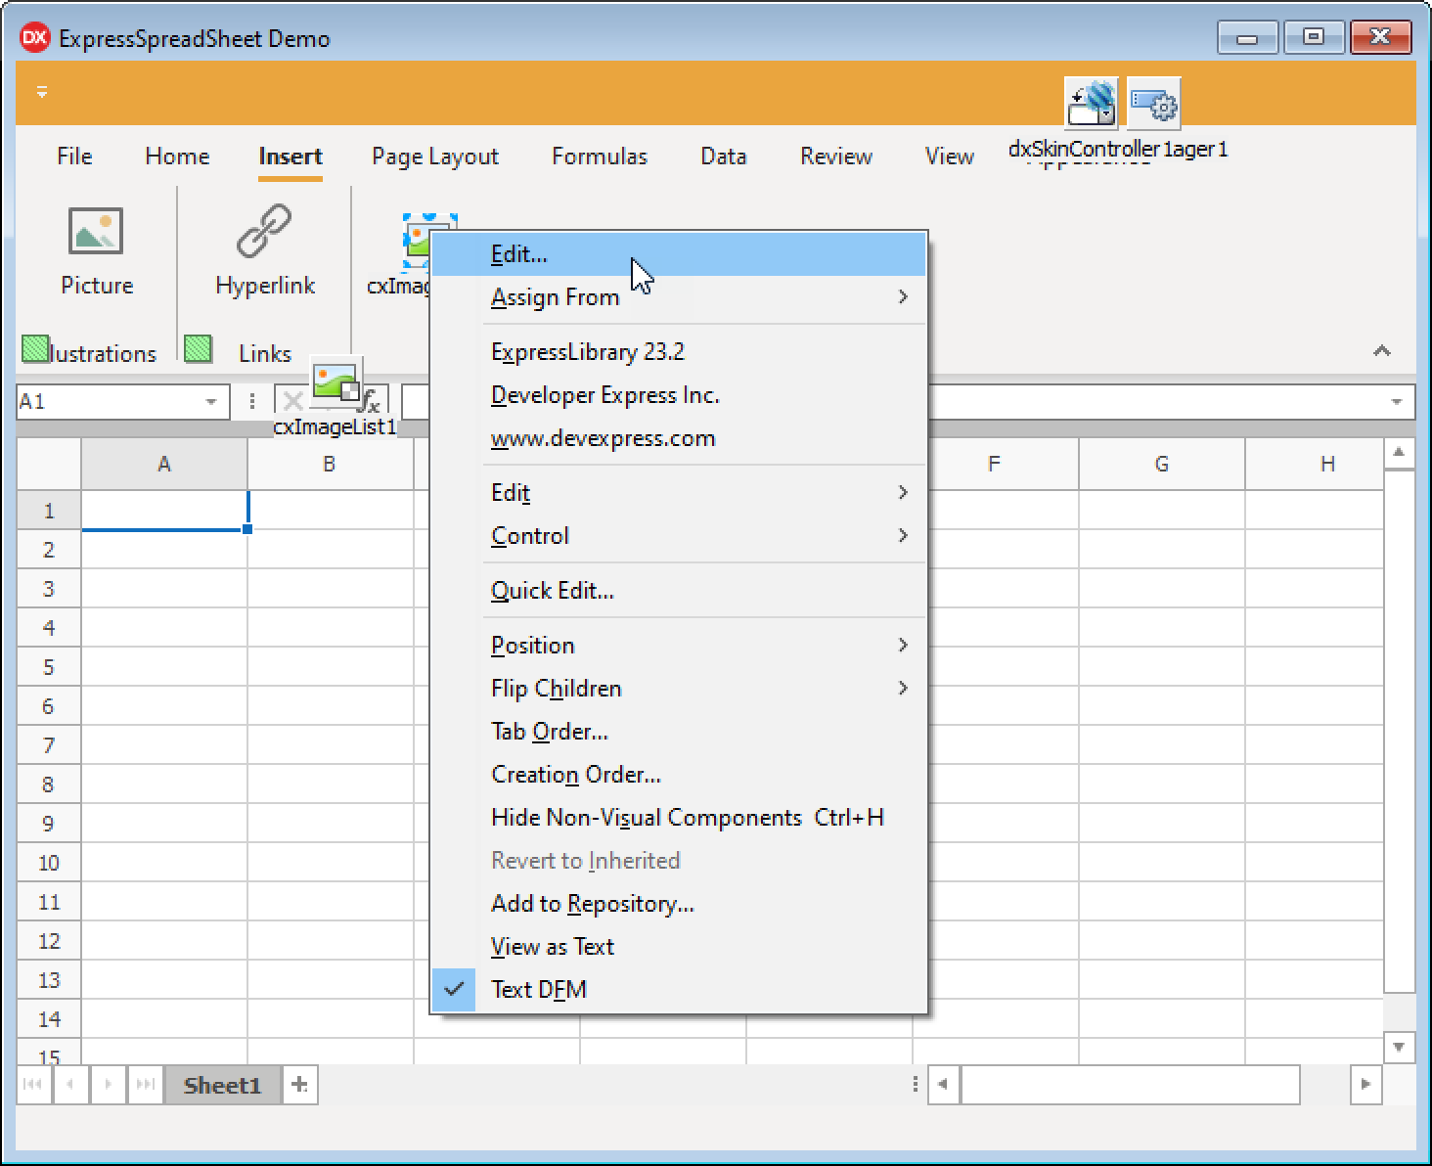Viewport: 1432px width, 1166px height.
Task: Open www.devexpress.com menu entry
Action: coord(603,438)
